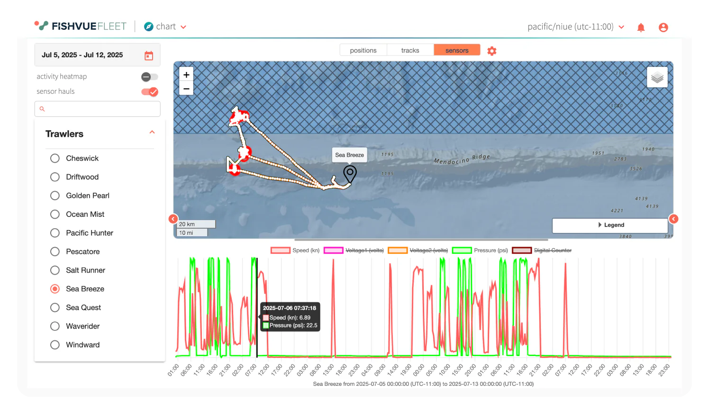Enable the activity heatmap toggle
Viewport: 709px width, 418px height.
[149, 77]
